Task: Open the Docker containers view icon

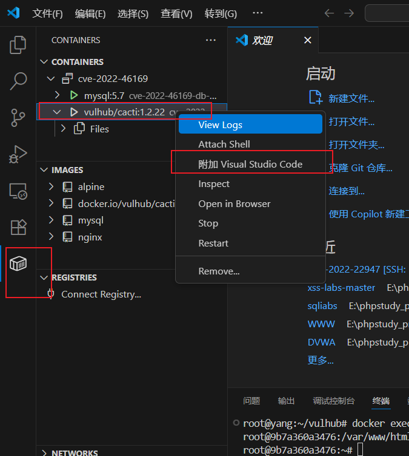Action: (x=18, y=264)
